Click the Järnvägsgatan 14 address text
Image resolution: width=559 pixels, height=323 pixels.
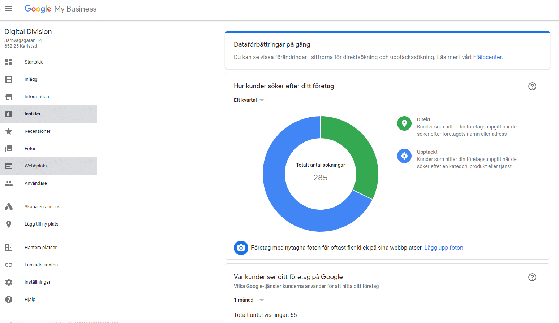click(23, 40)
